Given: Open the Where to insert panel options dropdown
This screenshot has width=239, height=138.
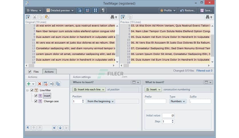Looking at the screenshot, I should point(136,82).
